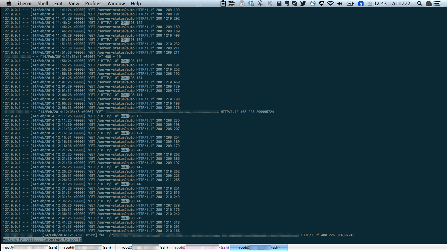
Task: Click the clipboard icon in menu bar
Action: click(x=223, y=4)
